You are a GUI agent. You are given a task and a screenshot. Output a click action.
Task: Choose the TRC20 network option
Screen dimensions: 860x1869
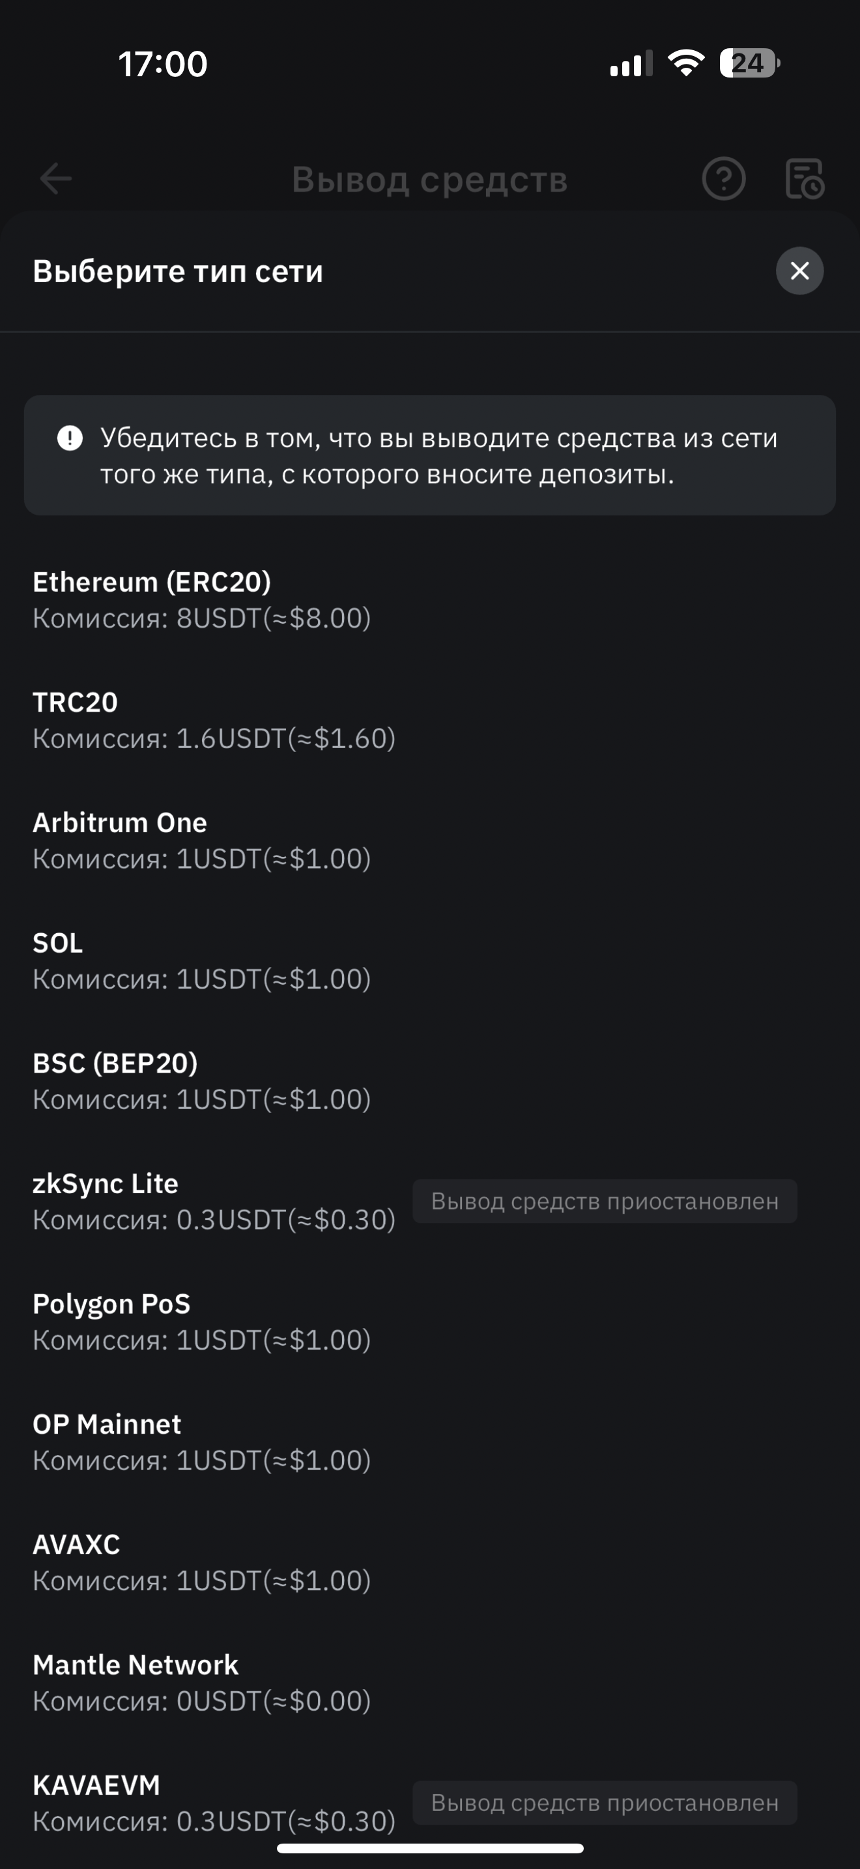[x=214, y=719]
